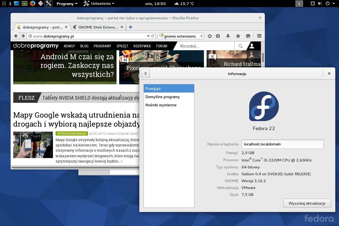Screen dimensions: 339x226
Task: Click the Fedora logo in Informacje
Action: pyautogui.click(x=264, y=106)
